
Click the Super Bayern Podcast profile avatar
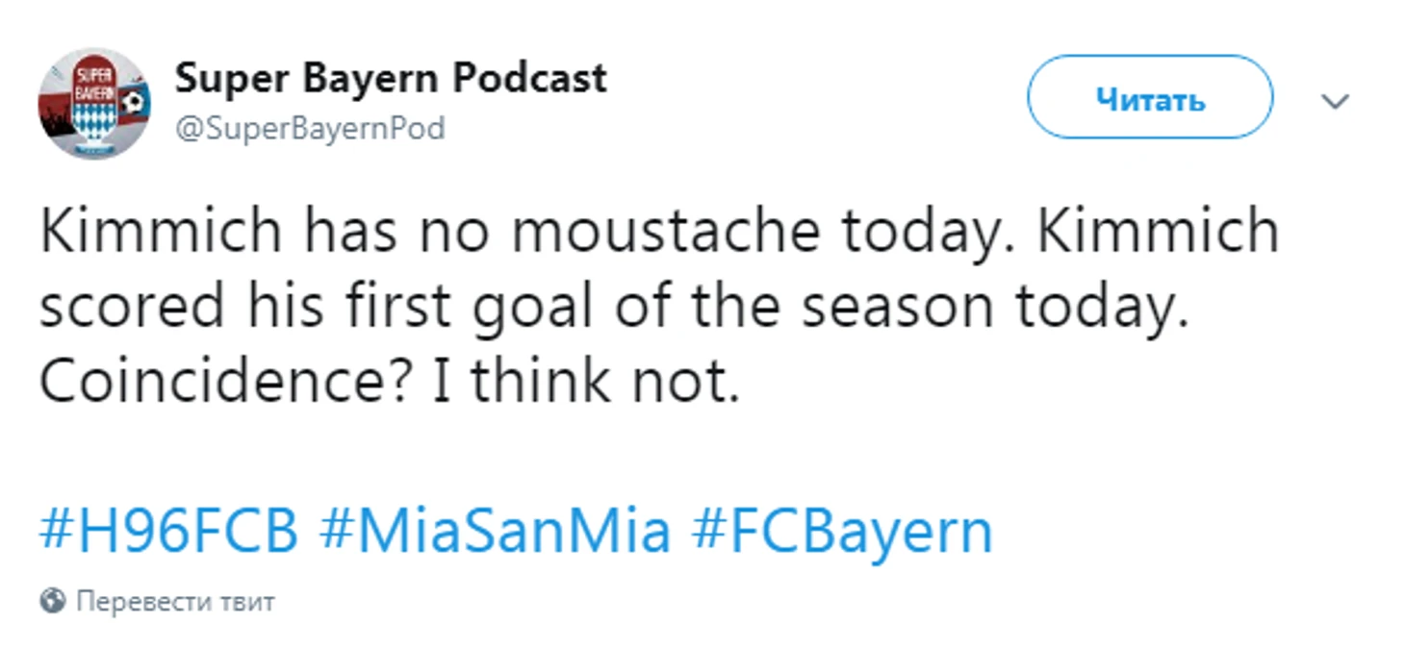(x=94, y=103)
